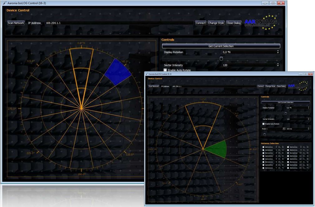Click the 16-3 window title bar icon
The height and width of the screenshot is (207, 315).
tap(5, 3)
